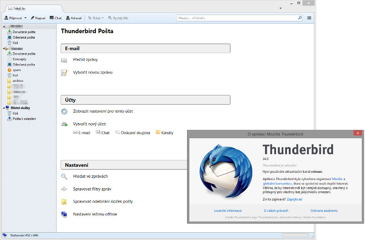Image resolution: width=365 pixels, height=240 pixels.
Task: Select the Místní složky local folders
Action: (x=20, y=108)
